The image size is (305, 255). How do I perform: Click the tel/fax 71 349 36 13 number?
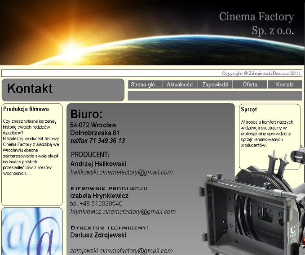[x=97, y=141]
